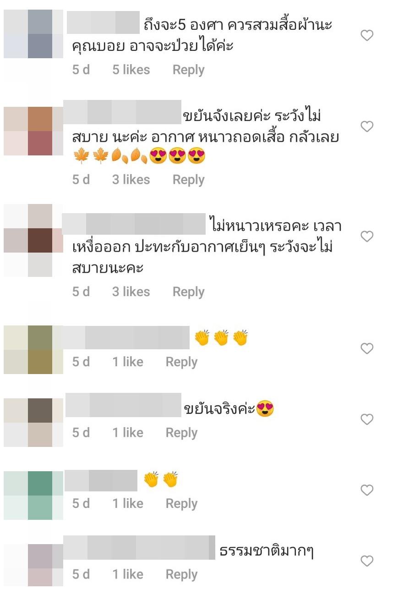View the 5 likes on first comment

tap(131, 70)
